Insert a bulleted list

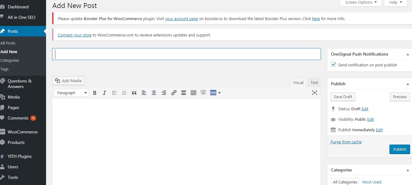click(x=114, y=93)
